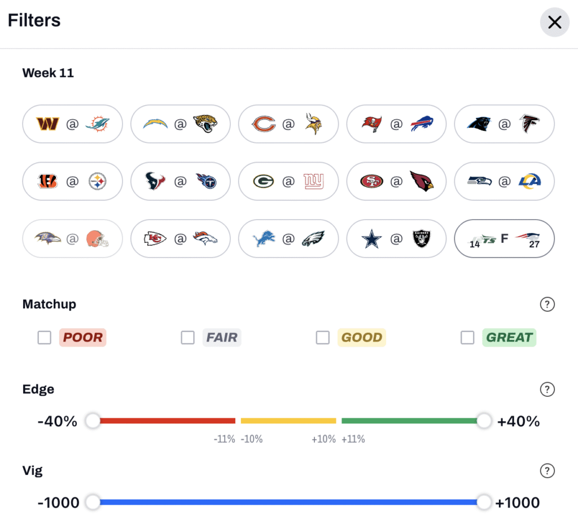Filter by Bengals at Steelers game

(72, 181)
